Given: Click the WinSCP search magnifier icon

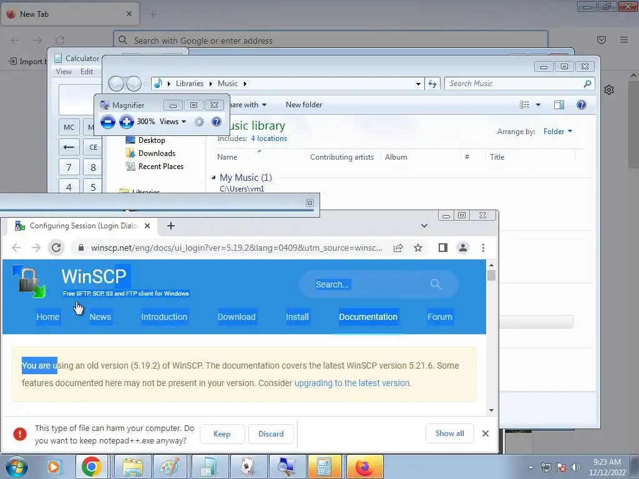Looking at the screenshot, I should click(436, 284).
